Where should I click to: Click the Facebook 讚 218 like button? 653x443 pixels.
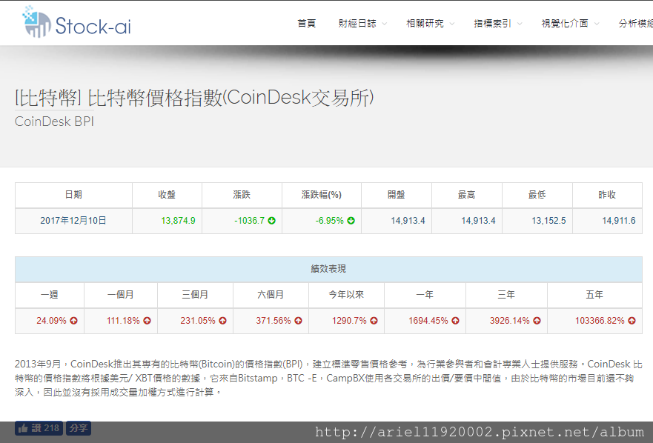(39, 428)
